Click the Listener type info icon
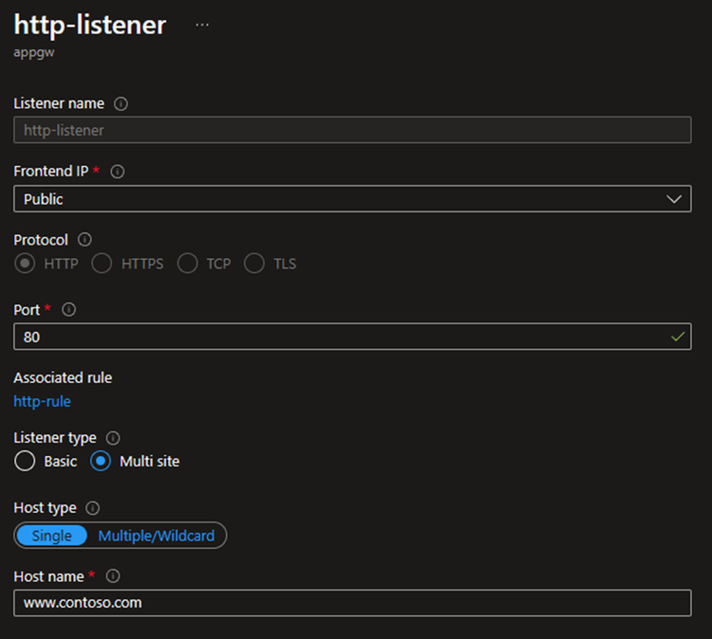The image size is (712, 639). 113,438
